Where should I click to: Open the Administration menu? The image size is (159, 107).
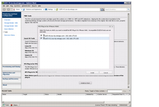tap(26, 6)
